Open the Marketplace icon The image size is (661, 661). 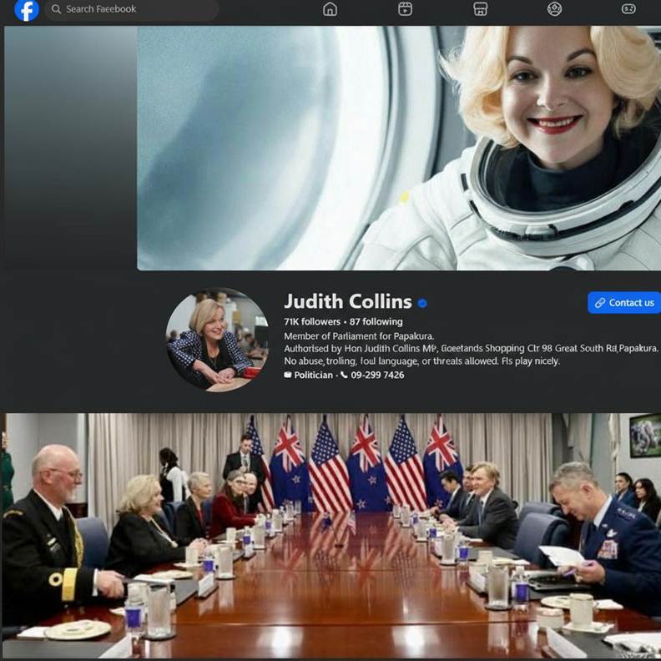pos(480,9)
